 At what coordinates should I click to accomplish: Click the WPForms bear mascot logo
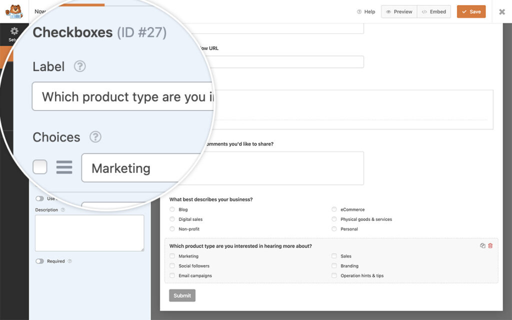[14, 11]
